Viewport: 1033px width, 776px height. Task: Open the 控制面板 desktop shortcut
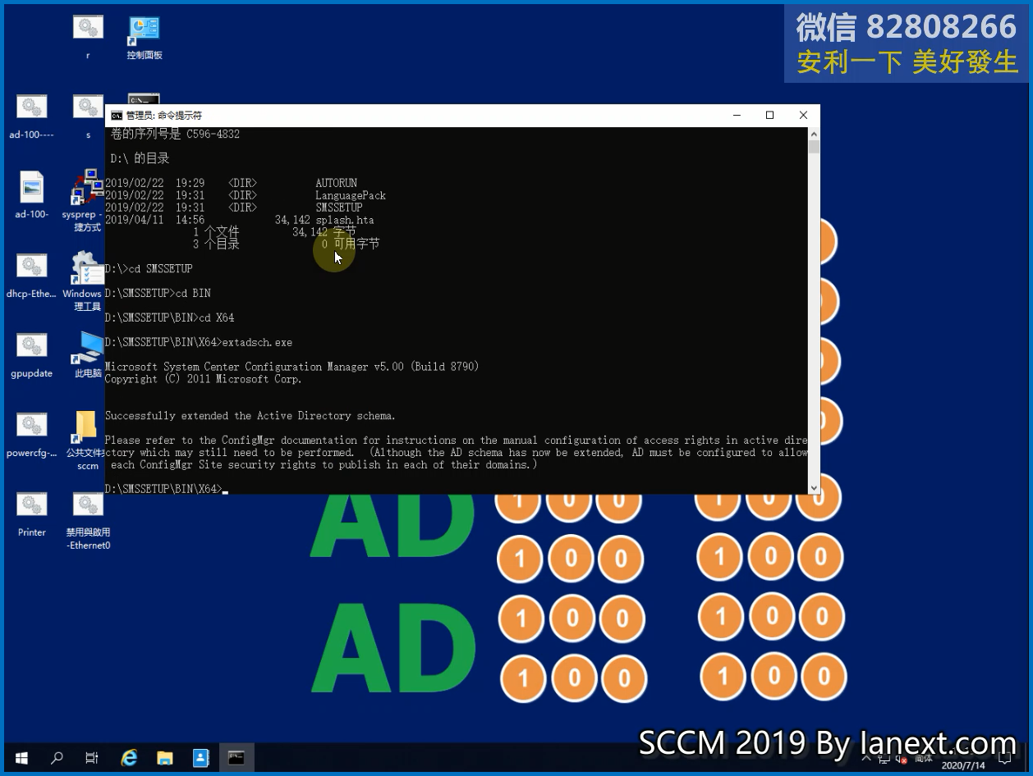[145, 38]
